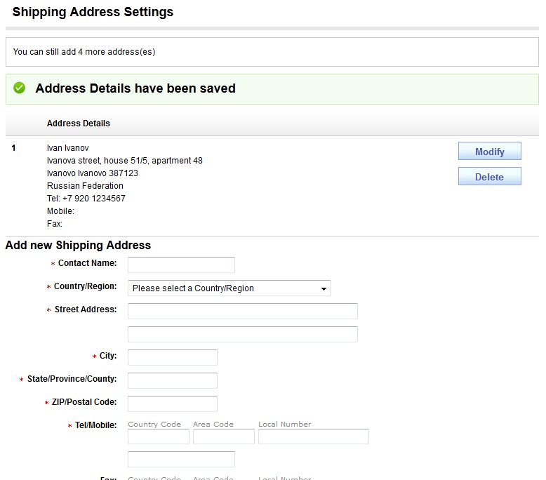Click the second Street Address line field
Screen dimensions: 546x480
click(x=242, y=334)
